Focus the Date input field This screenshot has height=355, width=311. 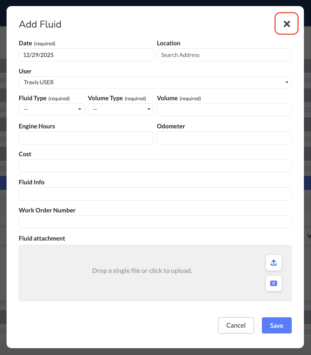86,55
